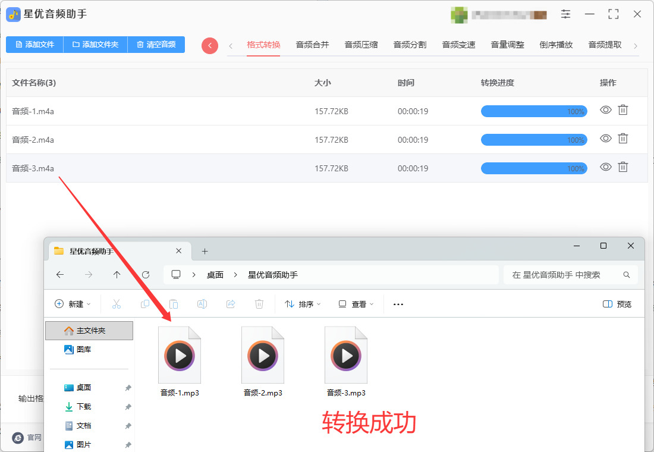Click the 清空音频 button
Viewport: 654px width, 452px height.
[x=156, y=44]
